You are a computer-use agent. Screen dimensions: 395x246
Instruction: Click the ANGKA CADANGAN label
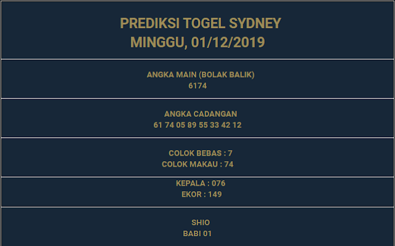(201, 114)
